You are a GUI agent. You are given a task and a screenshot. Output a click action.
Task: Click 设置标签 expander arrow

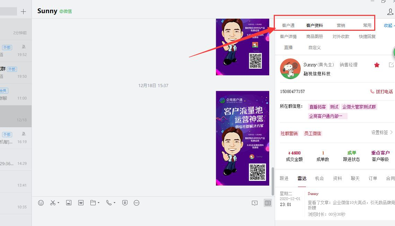[x=391, y=132]
